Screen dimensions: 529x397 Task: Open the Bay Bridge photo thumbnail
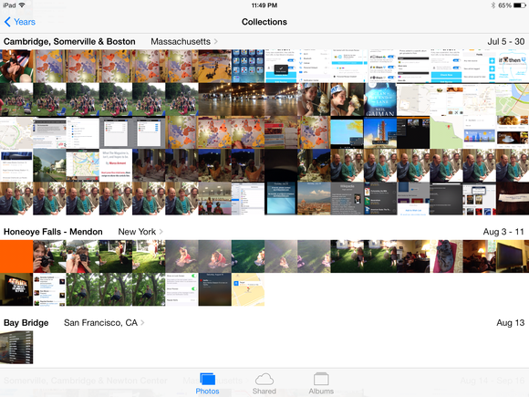click(x=16, y=347)
